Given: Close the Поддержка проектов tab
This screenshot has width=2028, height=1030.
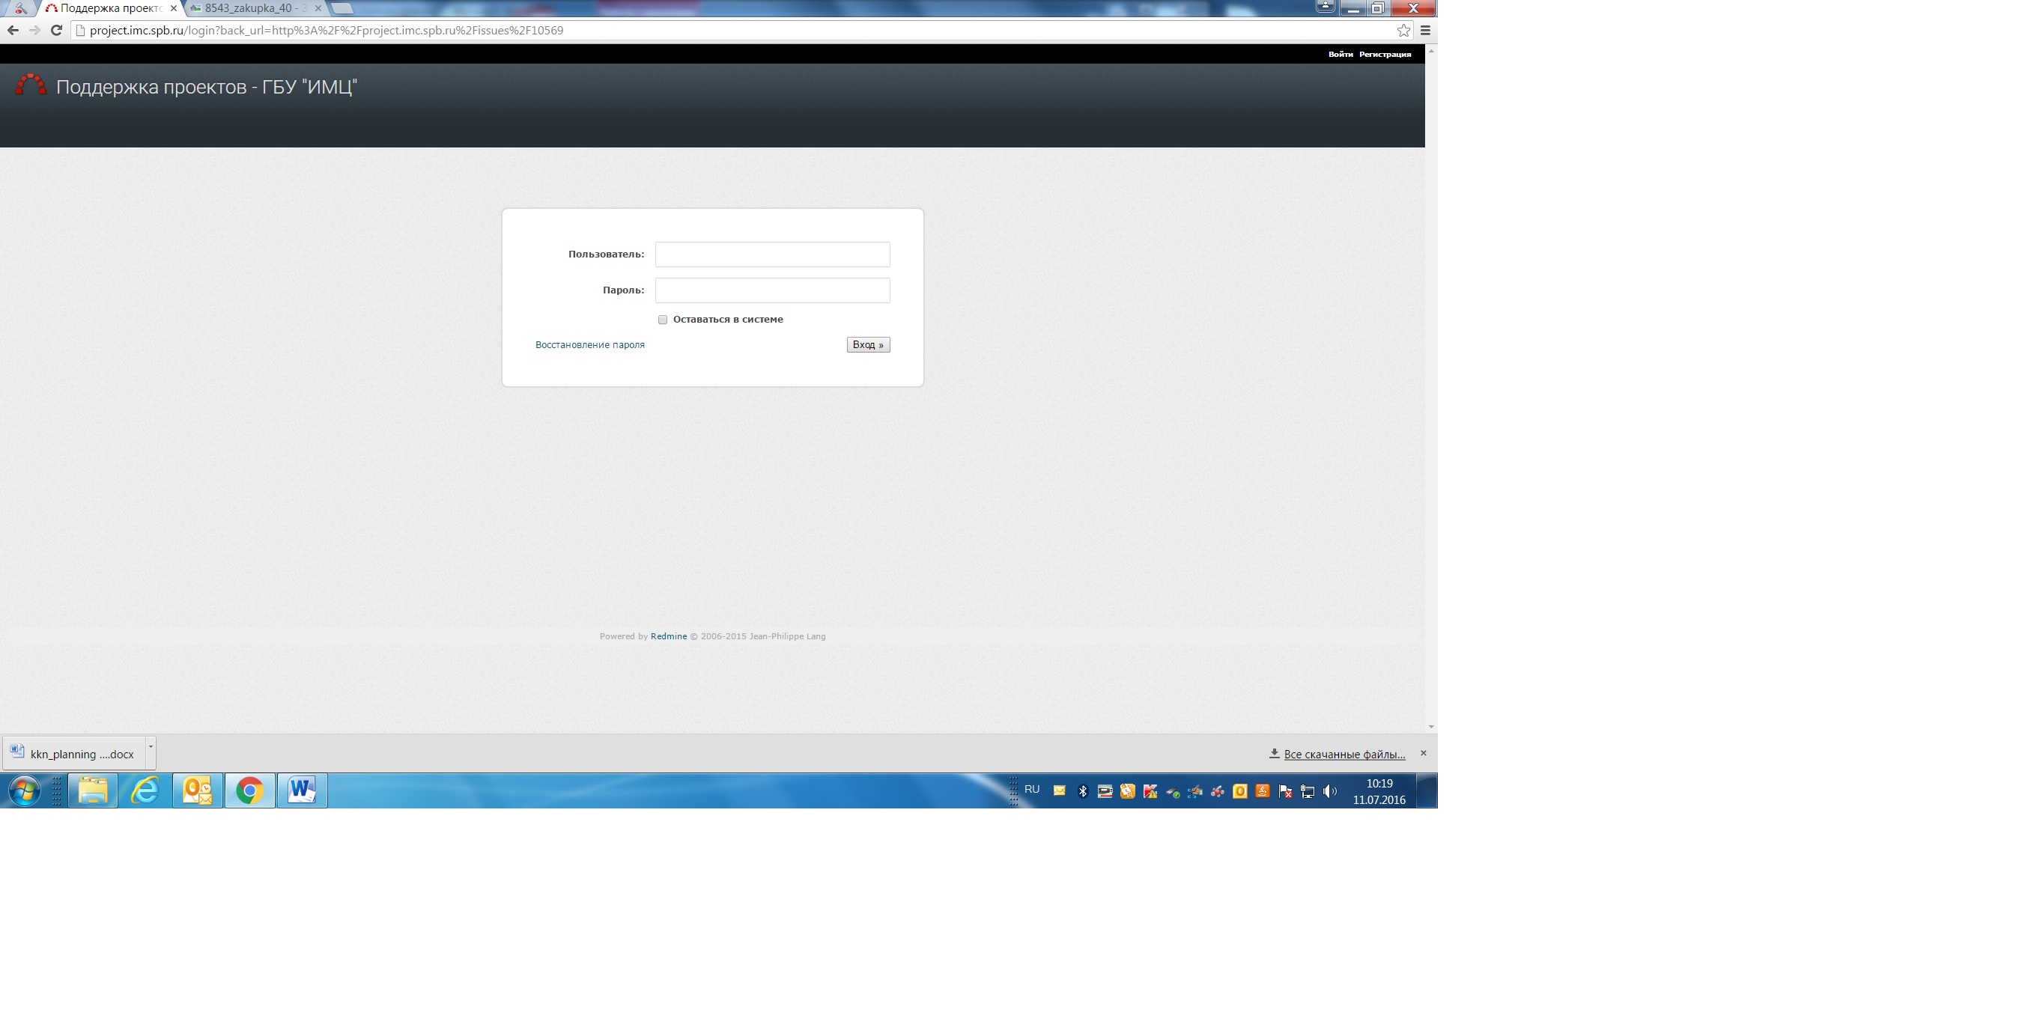Looking at the screenshot, I should click(x=174, y=8).
